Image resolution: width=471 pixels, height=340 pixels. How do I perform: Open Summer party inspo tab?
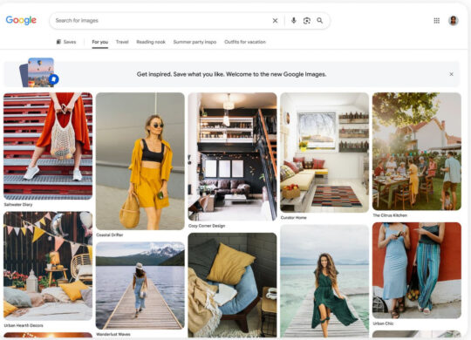click(195, 42)
